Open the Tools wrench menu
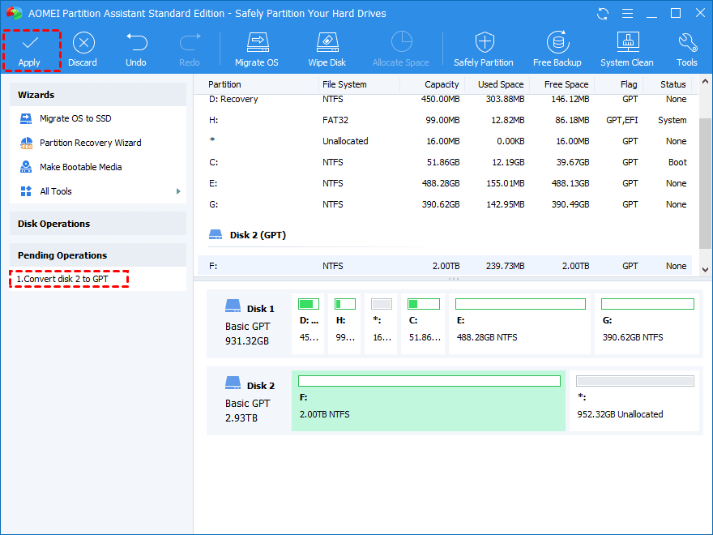Viewport: 713px width, 535px height. point(687,43)
